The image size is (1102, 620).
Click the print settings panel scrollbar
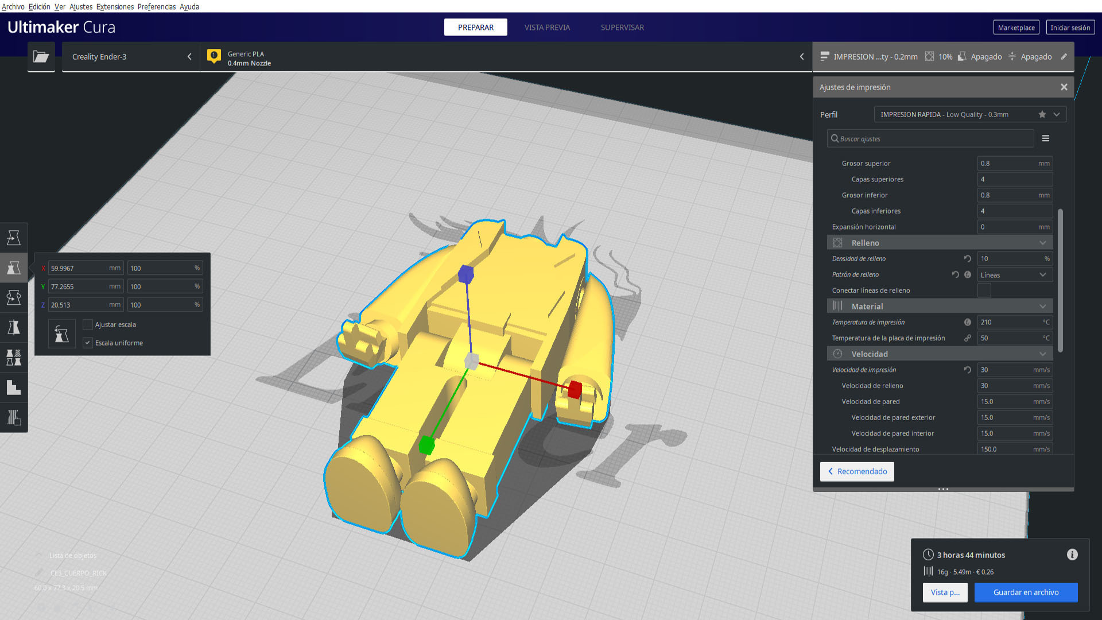[x=1060, y=281]
